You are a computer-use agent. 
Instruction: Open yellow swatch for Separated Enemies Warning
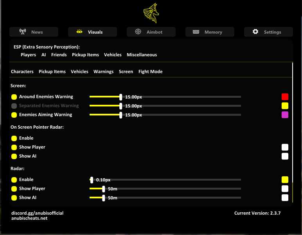tap(285, 106)
